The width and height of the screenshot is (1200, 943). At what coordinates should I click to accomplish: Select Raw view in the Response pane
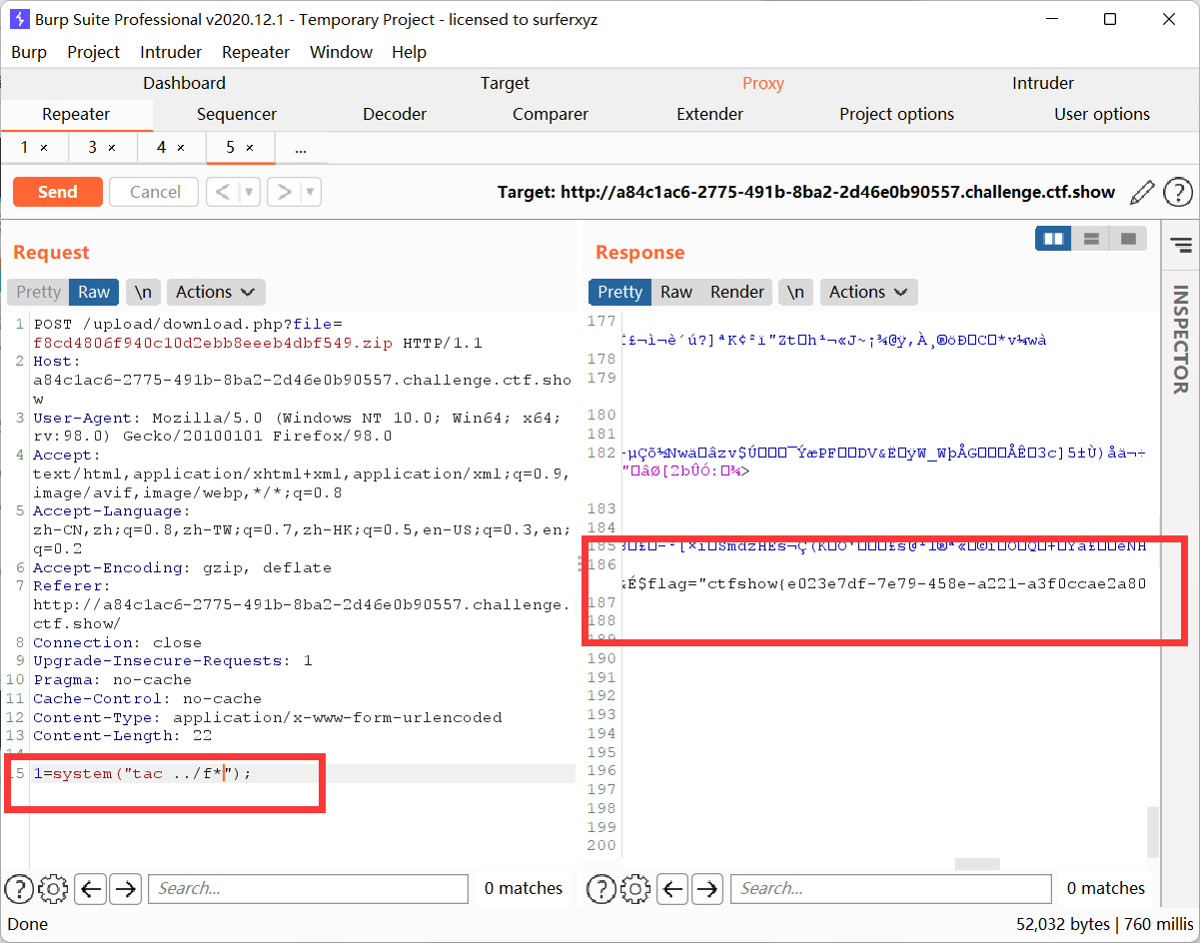(x=676, y=292)
